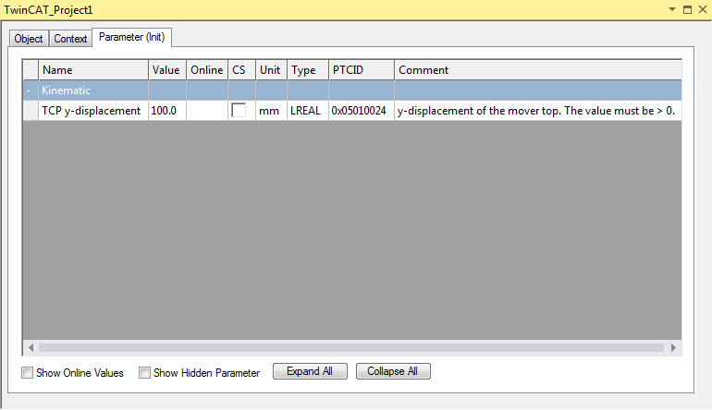The width and height of the screenshot is (712, 410).
Task: Click the Value column header
Action: tap(167, 70)
